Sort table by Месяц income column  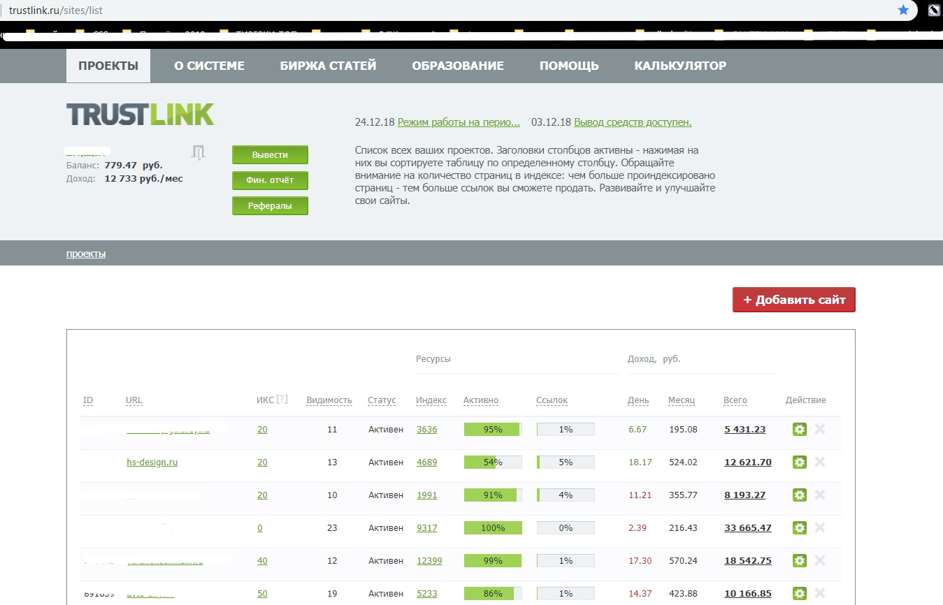682,400
